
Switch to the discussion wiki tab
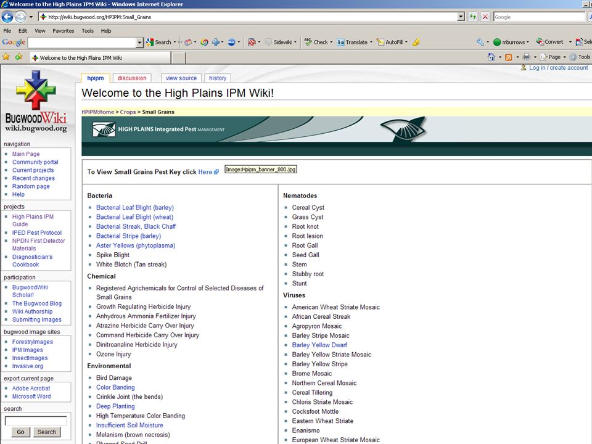pyautogui.click(x=132, y=78)
